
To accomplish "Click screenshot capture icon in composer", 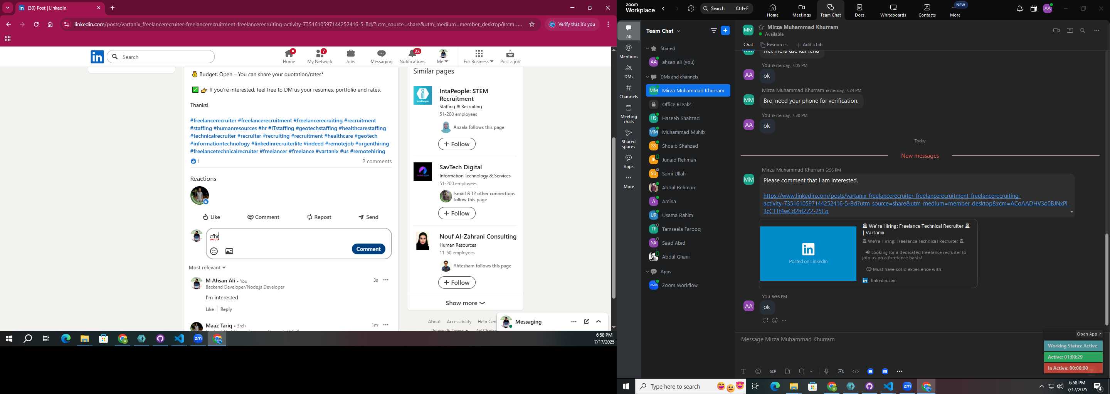I will pyautogui.click(x=802, y=371).
